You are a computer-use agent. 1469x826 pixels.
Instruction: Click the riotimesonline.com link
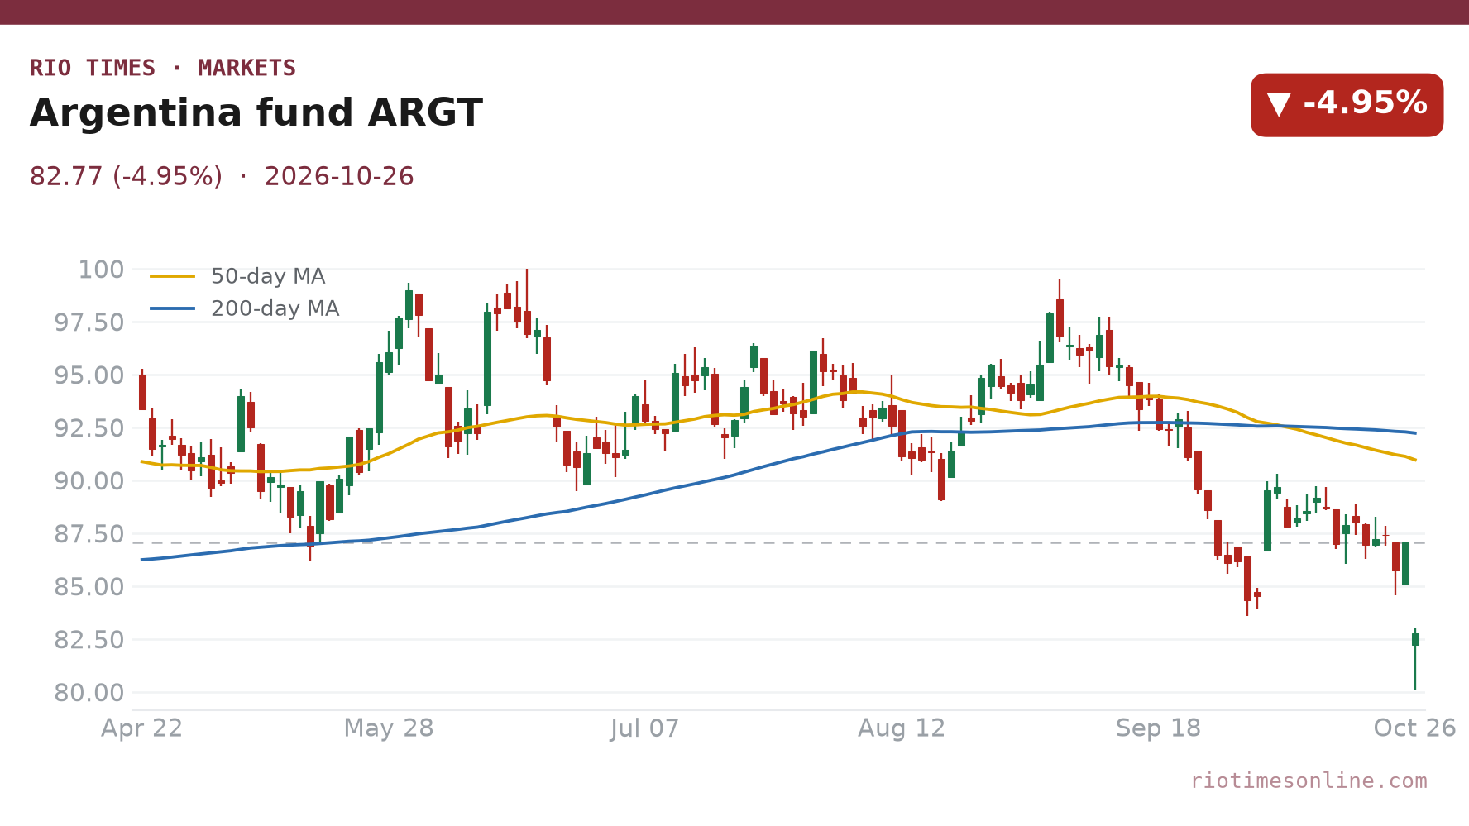(x=1309, y=781)
